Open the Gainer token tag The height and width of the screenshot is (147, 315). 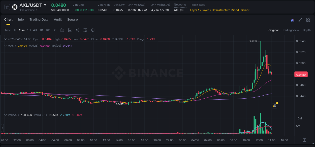click(245, 10)
